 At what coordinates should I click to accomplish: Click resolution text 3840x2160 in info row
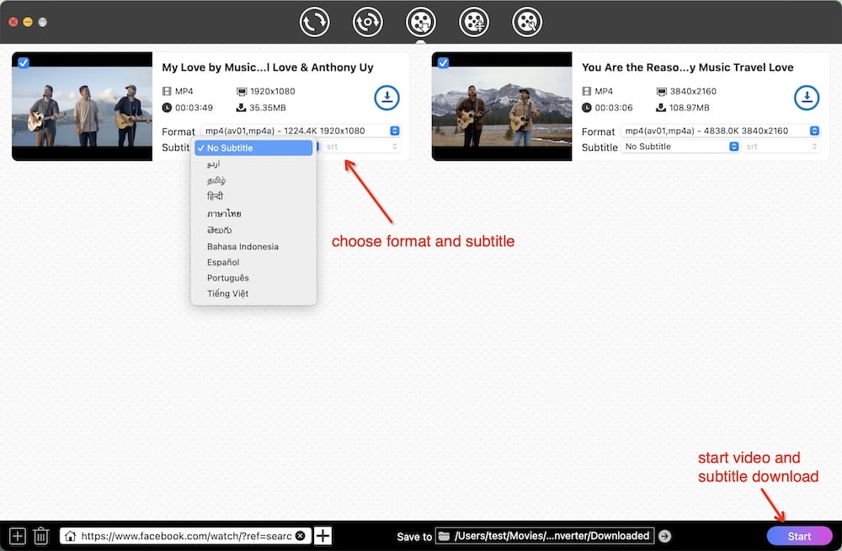coord(693,91)
